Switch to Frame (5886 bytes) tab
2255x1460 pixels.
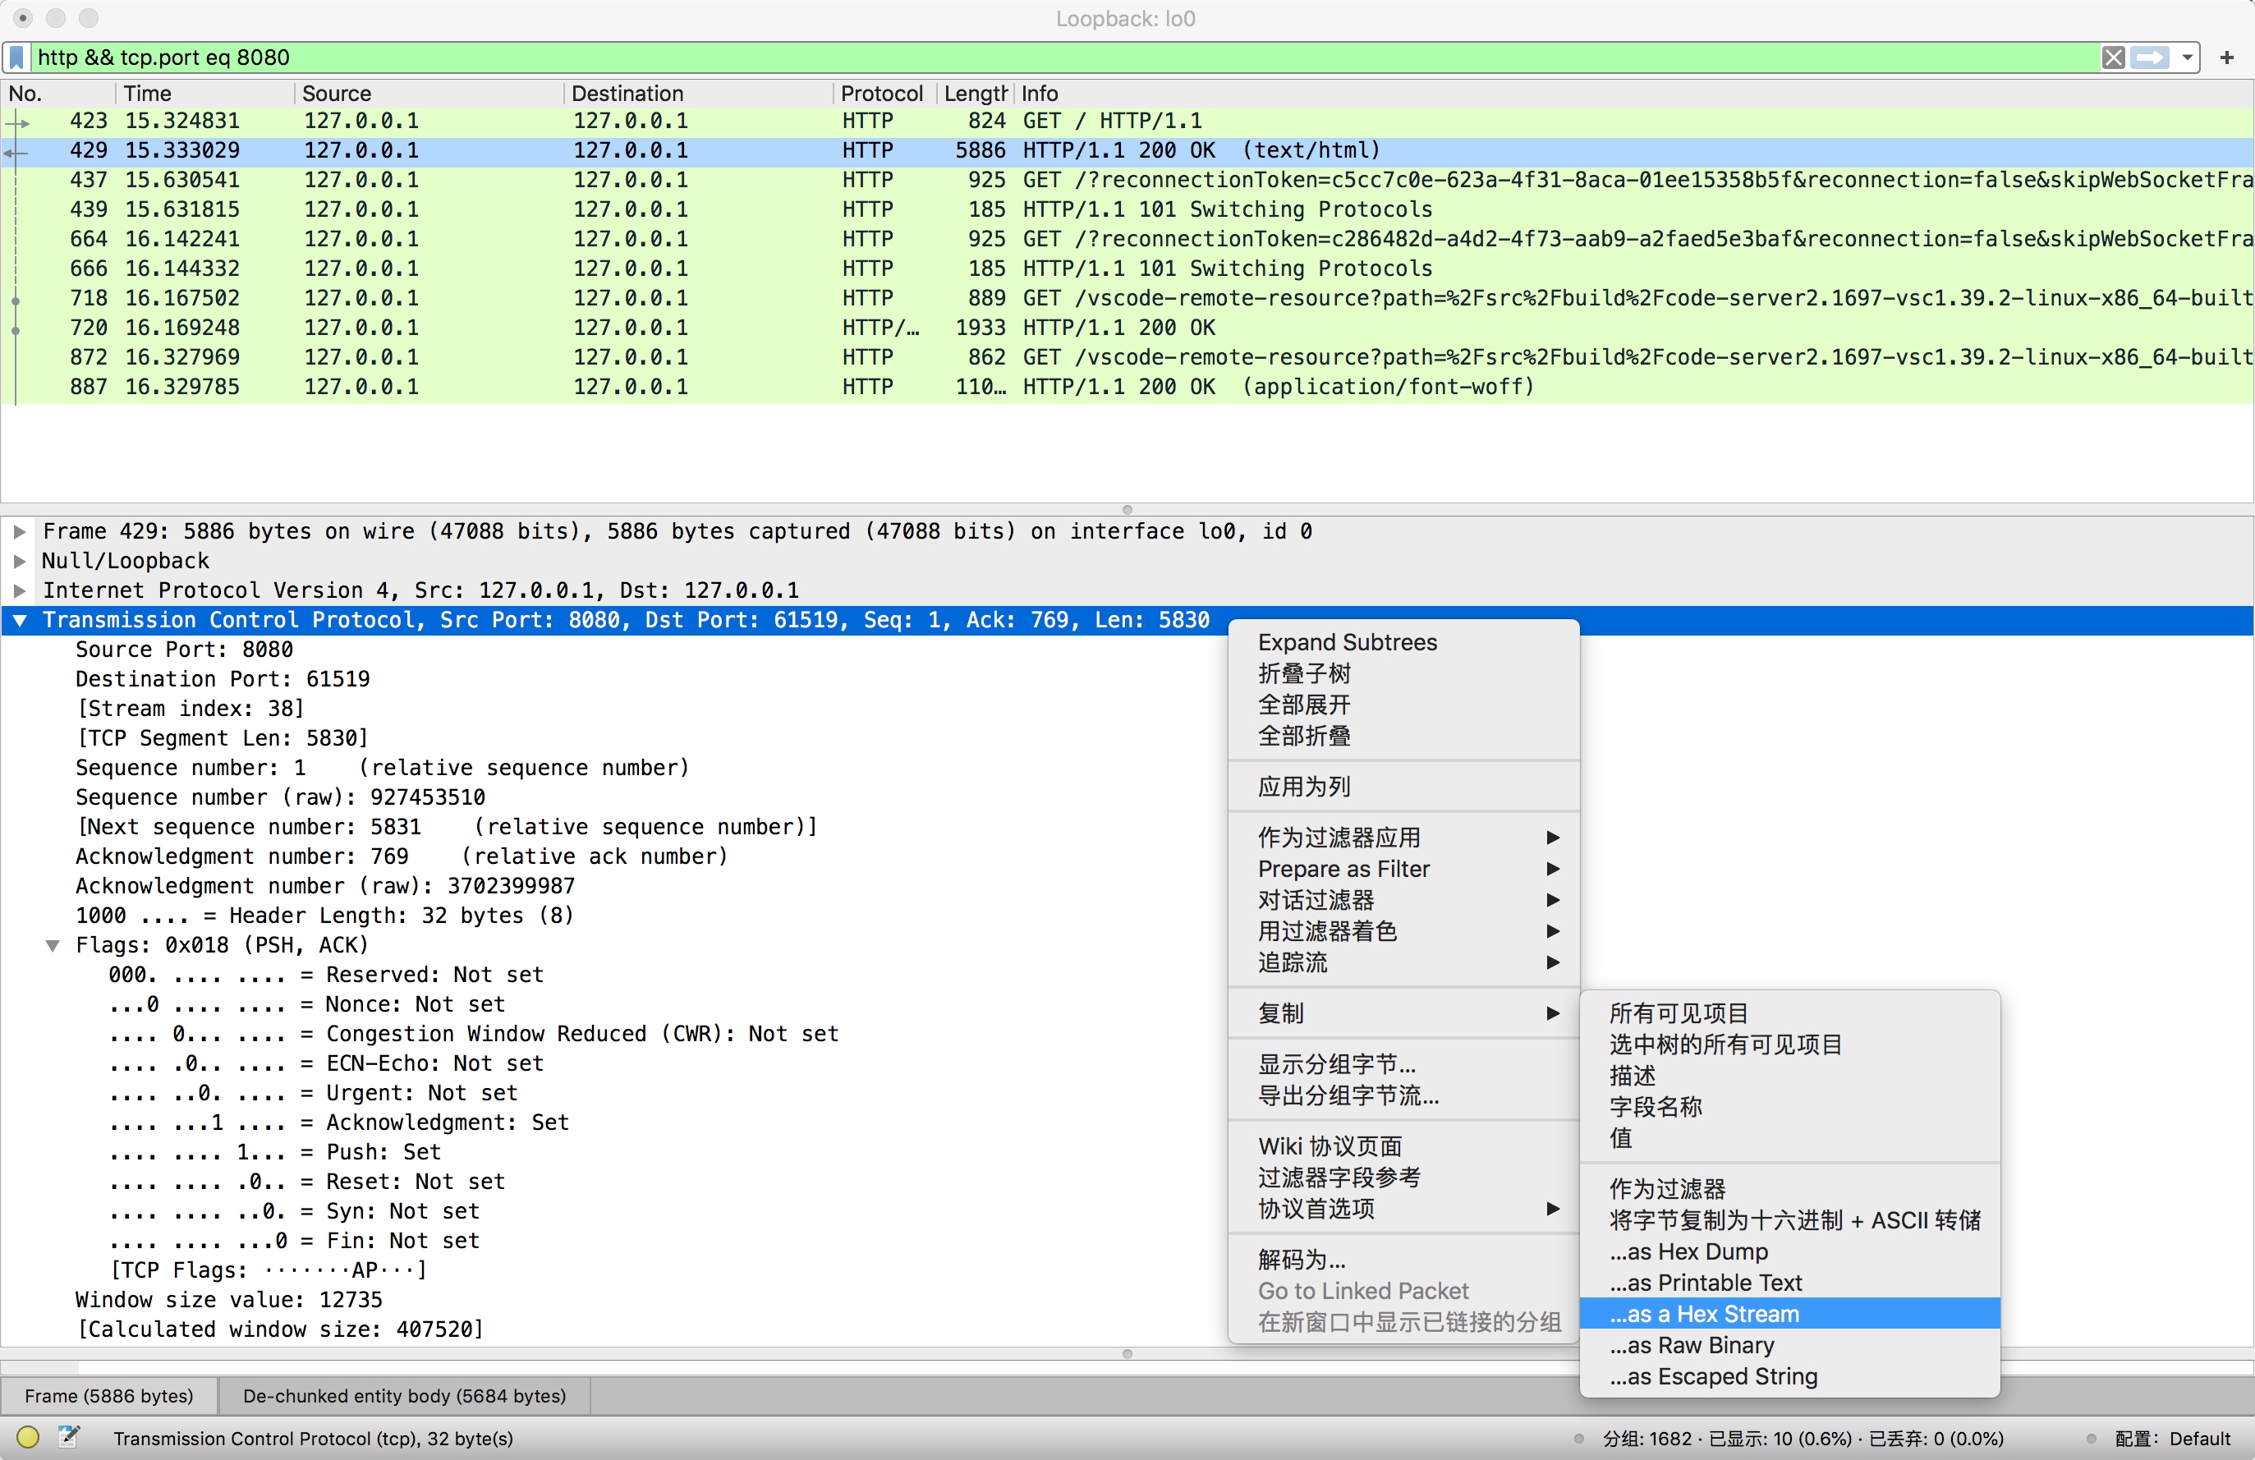pyautogui.click(x=109, y=1396)
